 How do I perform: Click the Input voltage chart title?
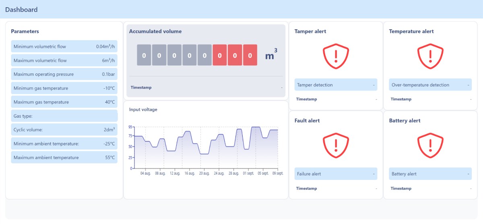click(143, 109)
